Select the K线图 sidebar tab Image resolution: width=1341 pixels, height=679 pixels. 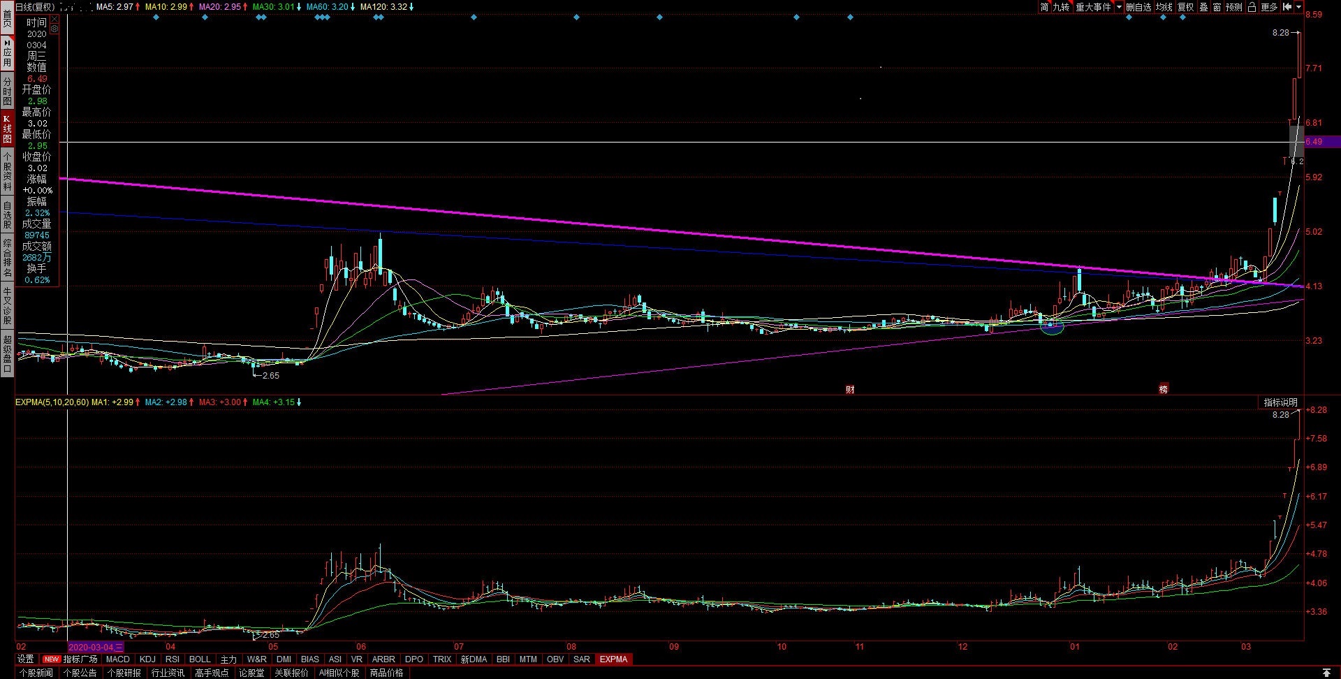7,129
